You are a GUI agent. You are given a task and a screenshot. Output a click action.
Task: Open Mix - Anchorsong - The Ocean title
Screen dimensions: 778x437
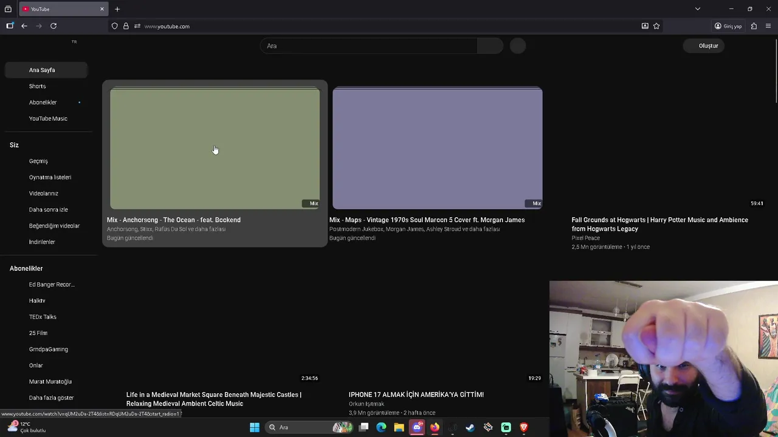tap(174, 220)
